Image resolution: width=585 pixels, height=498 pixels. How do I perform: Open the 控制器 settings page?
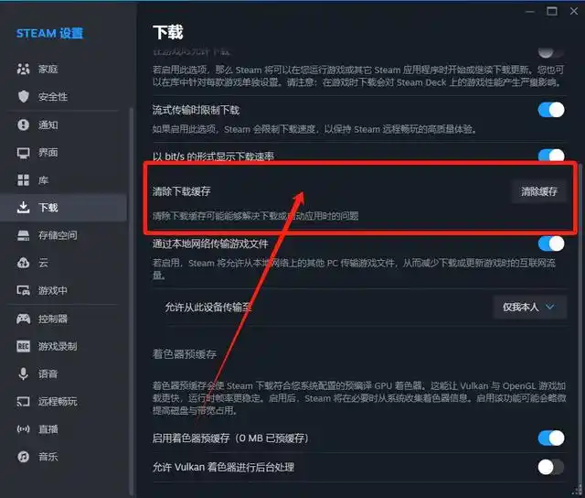(63, 319)
